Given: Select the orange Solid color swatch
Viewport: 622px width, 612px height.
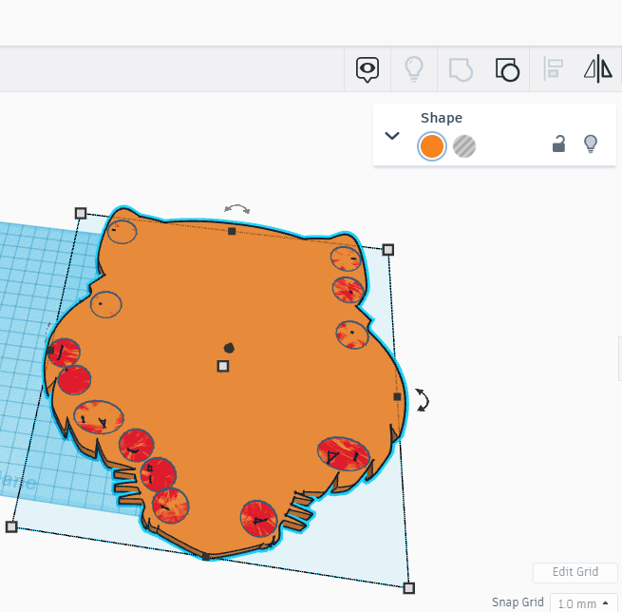Looking at the screenshot, I should (431, 146).
